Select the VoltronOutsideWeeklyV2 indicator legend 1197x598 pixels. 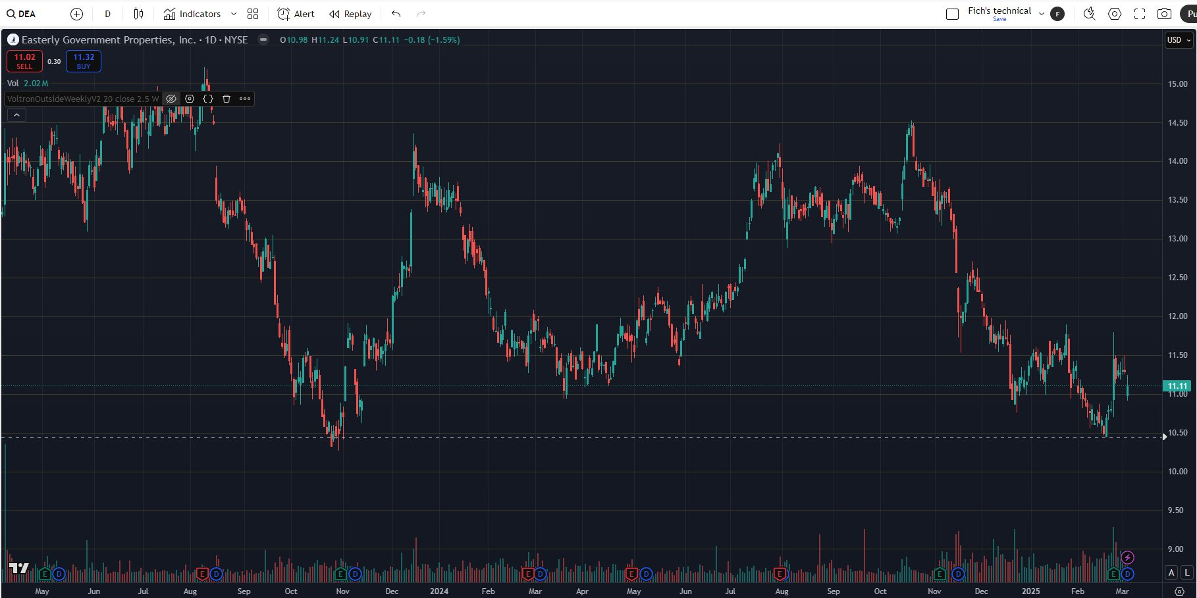click(83, 99)
